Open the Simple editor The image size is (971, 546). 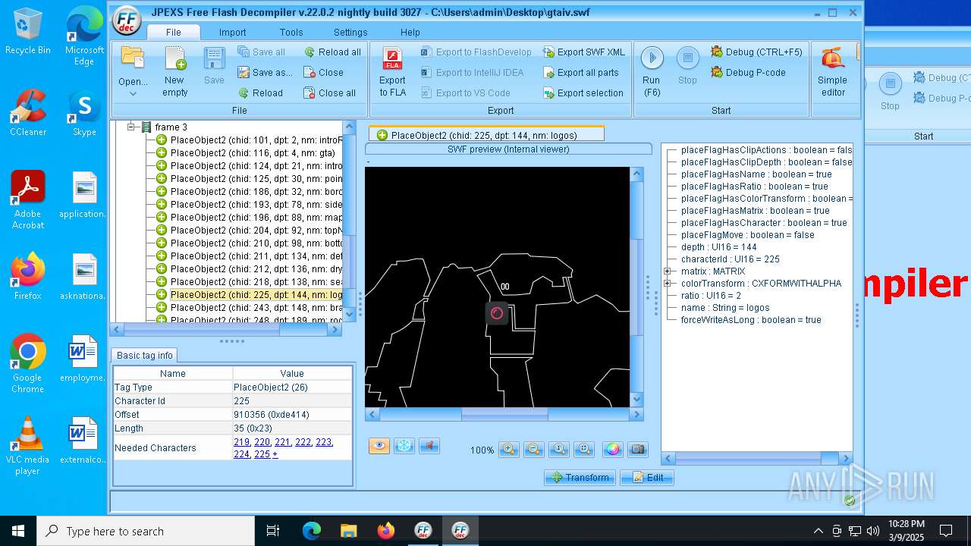832,71
